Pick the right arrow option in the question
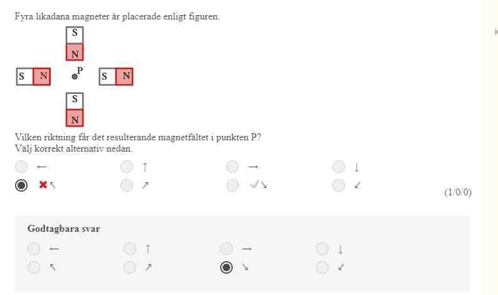The width and height of the screenshot is (498, 295). (233, 167)
